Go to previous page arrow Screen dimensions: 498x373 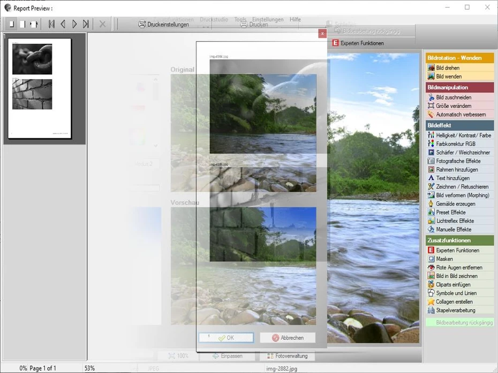(63, 24)
